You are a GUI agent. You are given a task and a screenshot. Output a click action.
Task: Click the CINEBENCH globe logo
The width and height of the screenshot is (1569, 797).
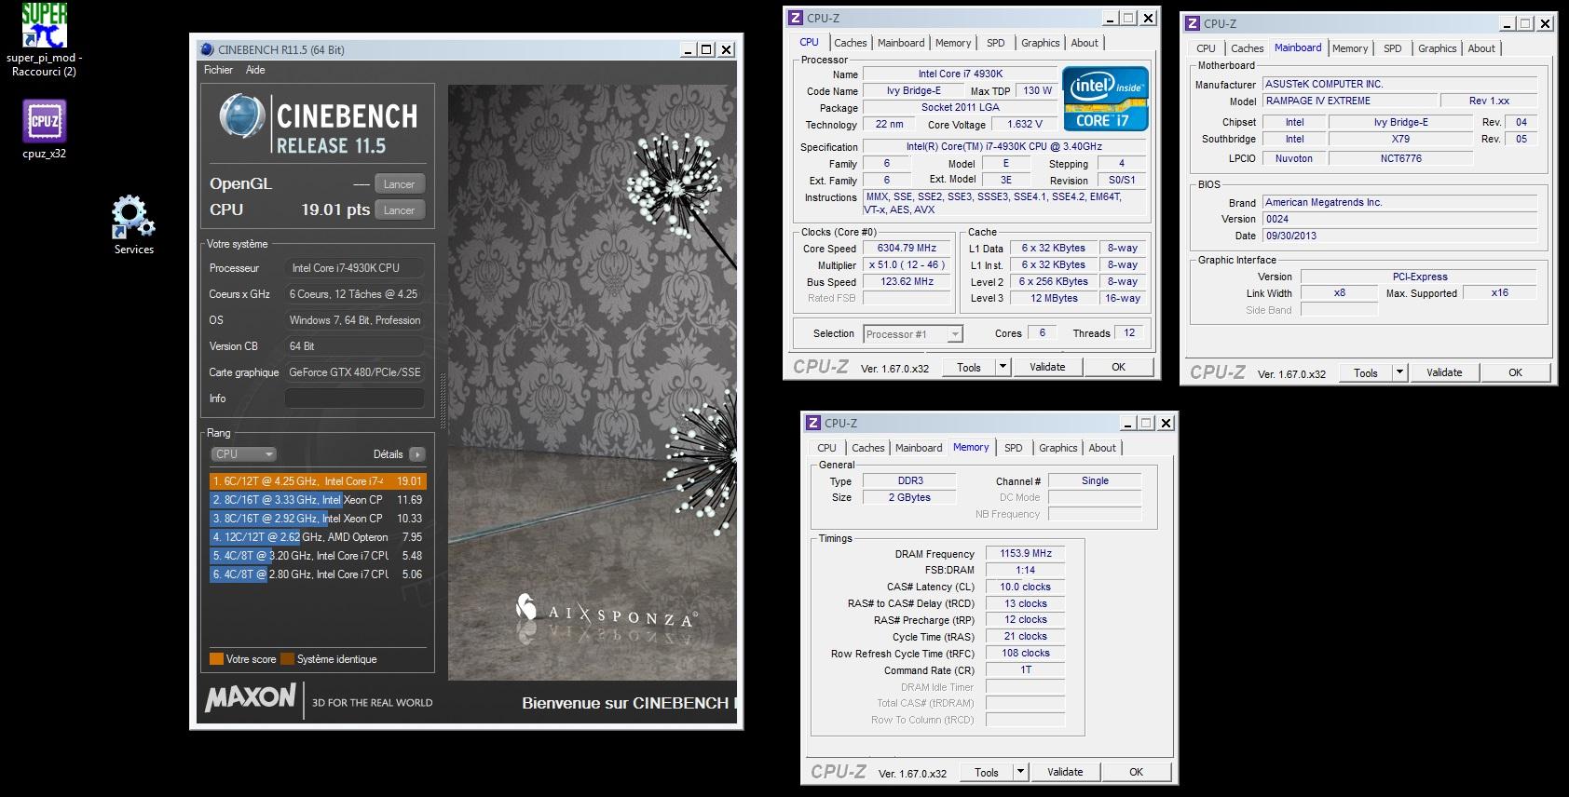pos(242,117)
